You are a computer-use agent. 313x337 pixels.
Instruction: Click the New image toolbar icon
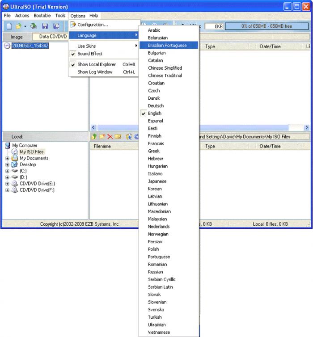click(9, 26)
